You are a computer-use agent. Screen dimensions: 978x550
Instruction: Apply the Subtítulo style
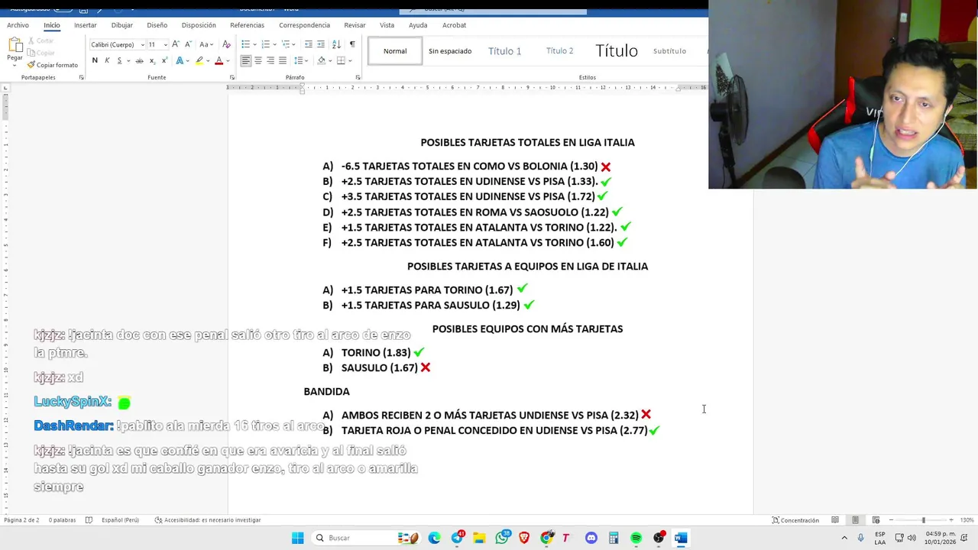click(x=669, y=51)
